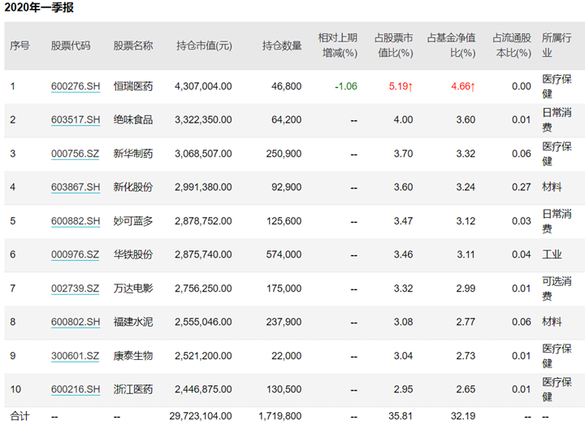
Task: Open stock code link 002739.SZ
Action: (75, 288)
